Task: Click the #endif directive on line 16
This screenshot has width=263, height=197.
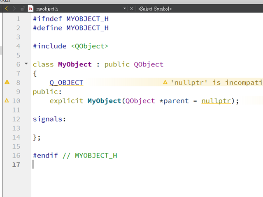Action: 45,156
